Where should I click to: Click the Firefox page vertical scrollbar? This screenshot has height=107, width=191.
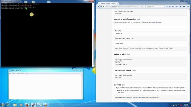coord(190,44)
